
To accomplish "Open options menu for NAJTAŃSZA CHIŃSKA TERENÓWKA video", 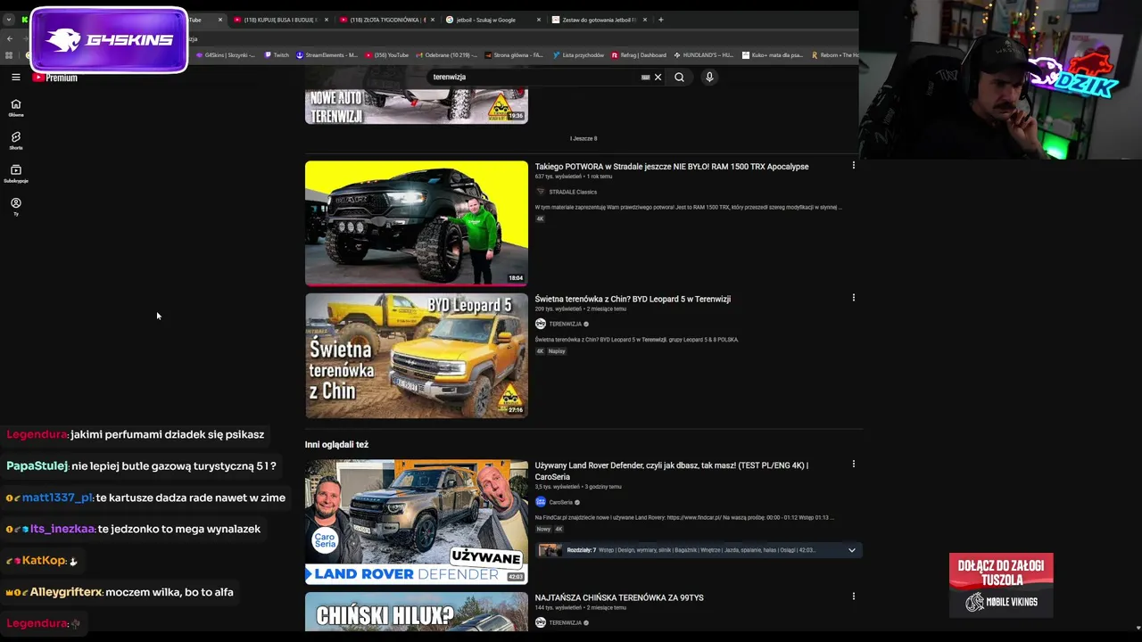I will (x=853, y=597).
